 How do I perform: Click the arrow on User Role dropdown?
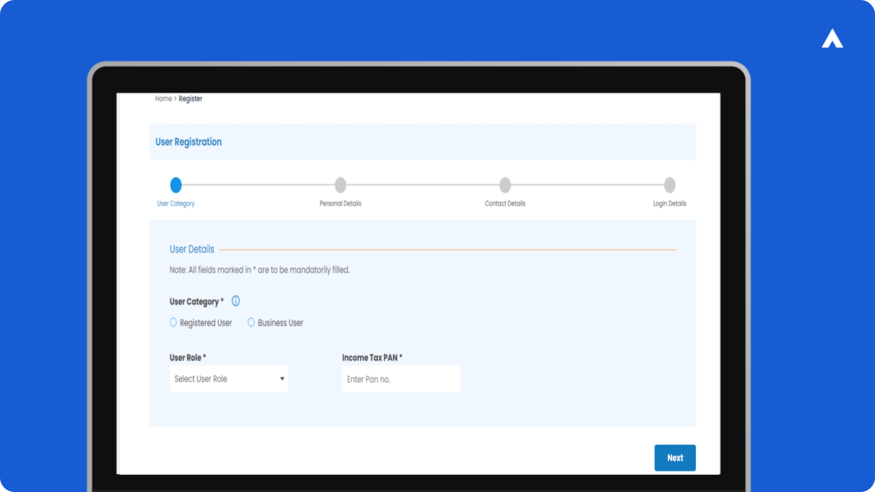pos(282,379)
